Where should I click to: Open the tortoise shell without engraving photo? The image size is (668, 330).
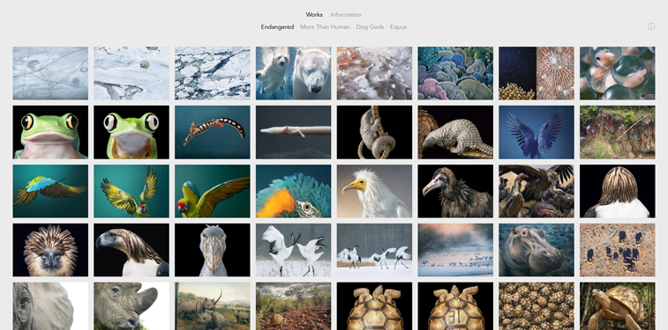point(374,306)
